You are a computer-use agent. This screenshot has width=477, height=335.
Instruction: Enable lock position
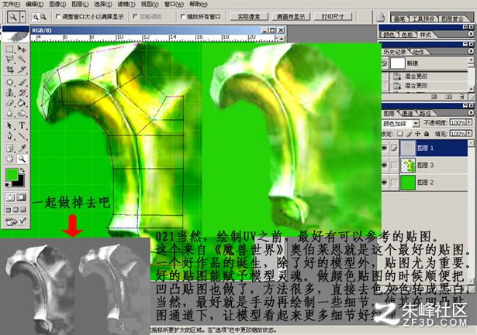point(418,134)
